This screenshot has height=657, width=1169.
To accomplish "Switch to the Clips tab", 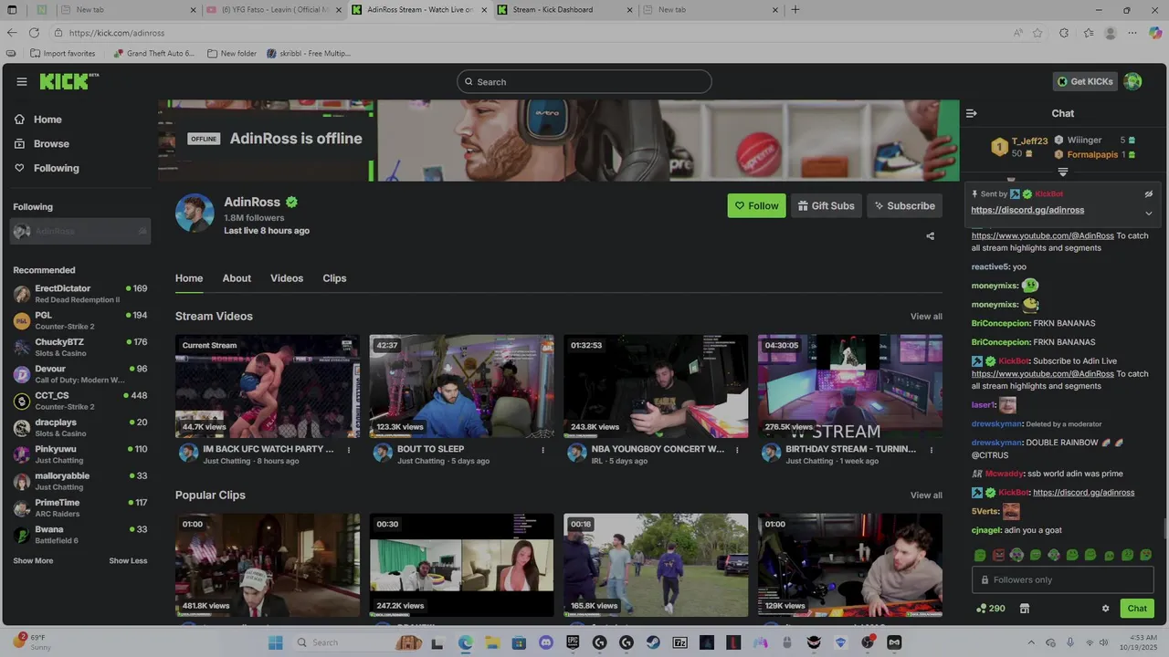I will (x=334, y=278).
